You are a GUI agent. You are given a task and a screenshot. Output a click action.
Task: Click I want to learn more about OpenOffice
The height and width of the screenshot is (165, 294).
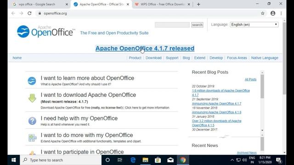[87, 78]
